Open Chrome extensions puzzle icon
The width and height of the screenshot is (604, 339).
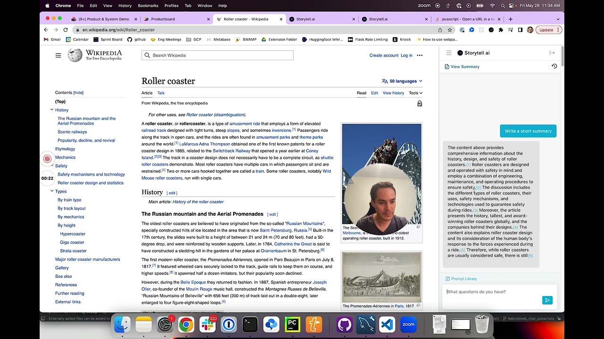click(501, 30)
